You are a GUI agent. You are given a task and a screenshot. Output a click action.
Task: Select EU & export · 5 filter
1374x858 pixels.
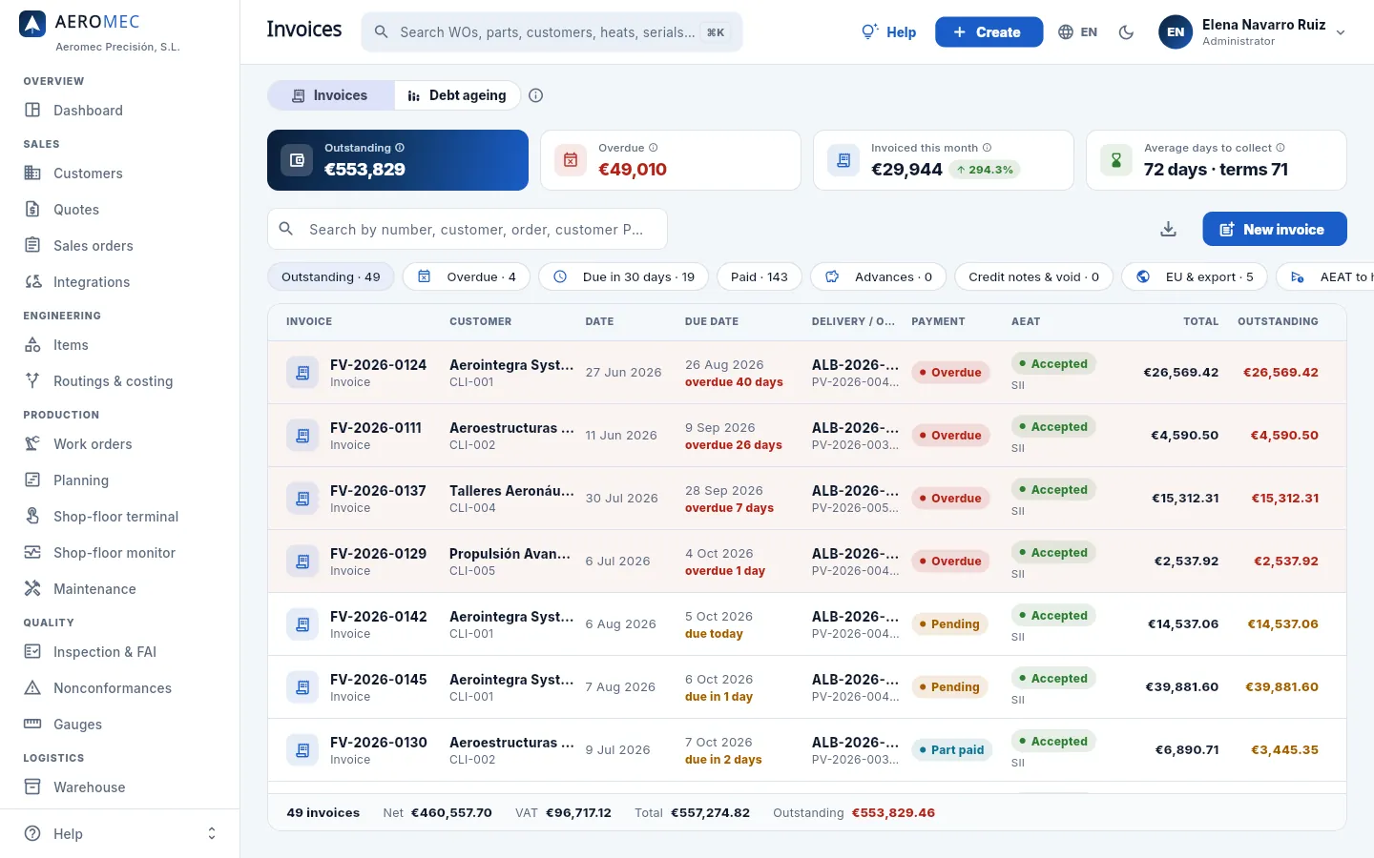click(x=1195, y=276)
